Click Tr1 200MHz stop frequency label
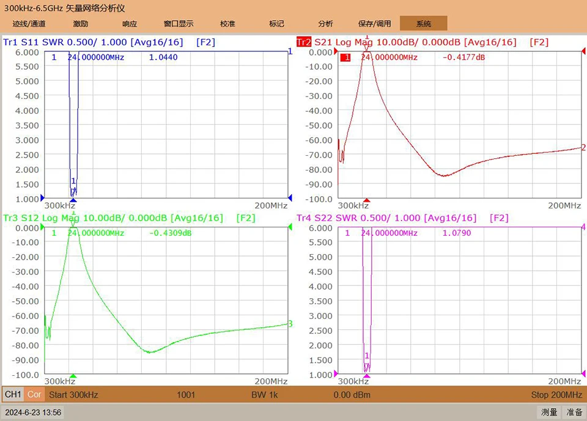 271,205
